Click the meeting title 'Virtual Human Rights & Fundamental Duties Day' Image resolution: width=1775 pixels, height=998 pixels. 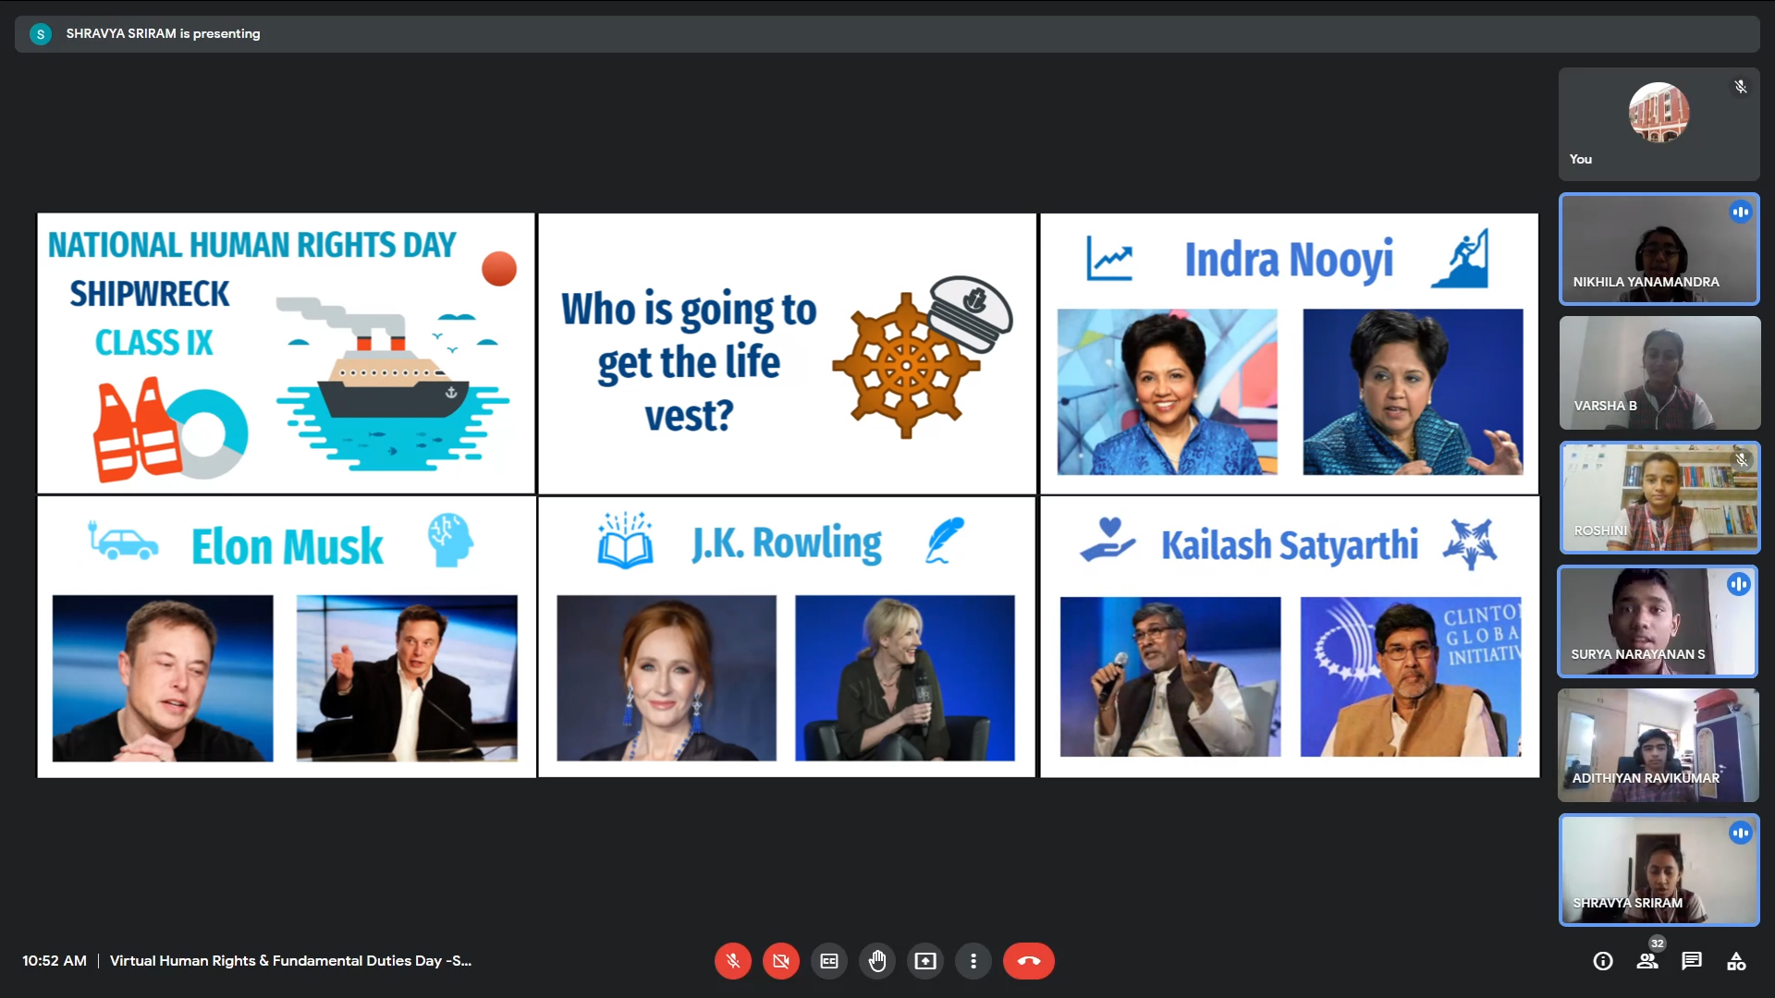pyautogui.click(x=290, y=961)
